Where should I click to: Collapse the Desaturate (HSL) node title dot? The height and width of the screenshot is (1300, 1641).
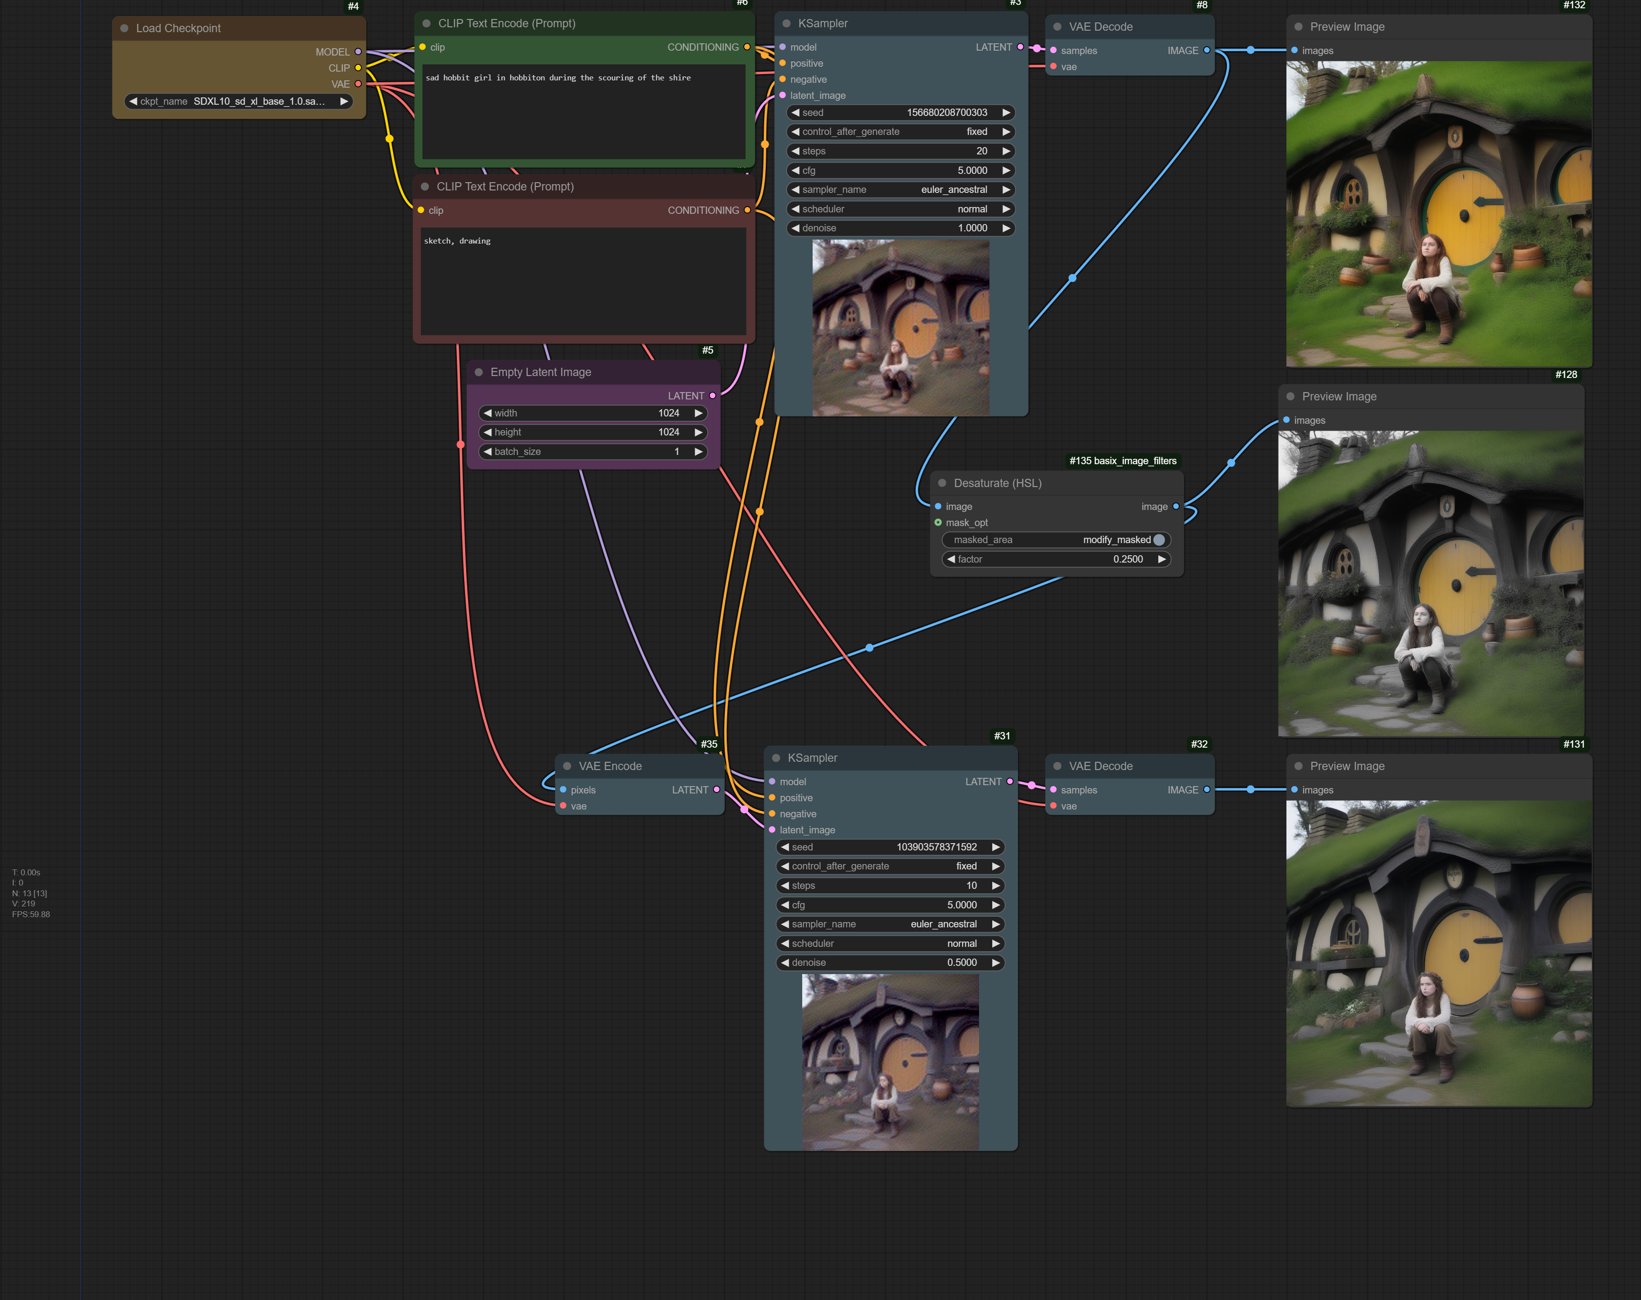pos(943,483)
